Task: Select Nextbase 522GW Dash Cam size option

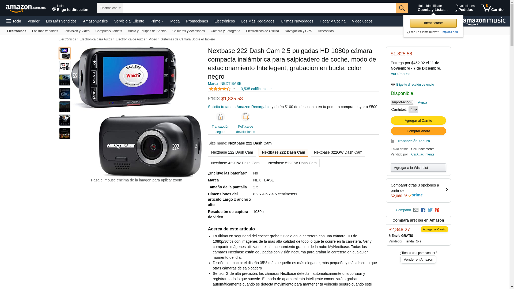Action: [x=292, y=163]
